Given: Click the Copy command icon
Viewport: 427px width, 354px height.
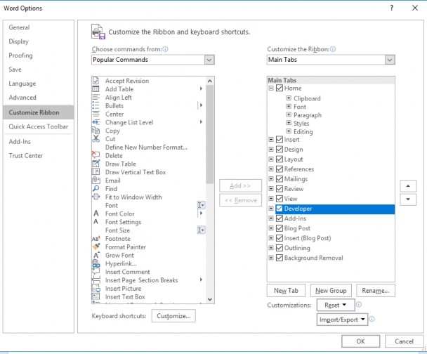Looking at the screenshot, I should click(x=96, y=131).
